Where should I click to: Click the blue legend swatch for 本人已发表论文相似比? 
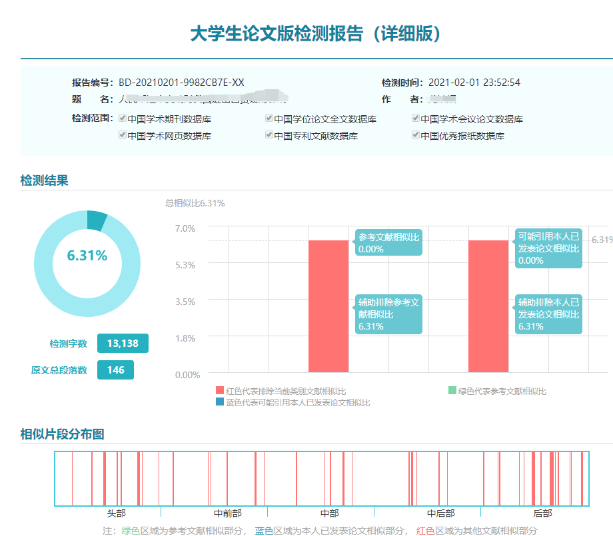(x=220, y=402)
